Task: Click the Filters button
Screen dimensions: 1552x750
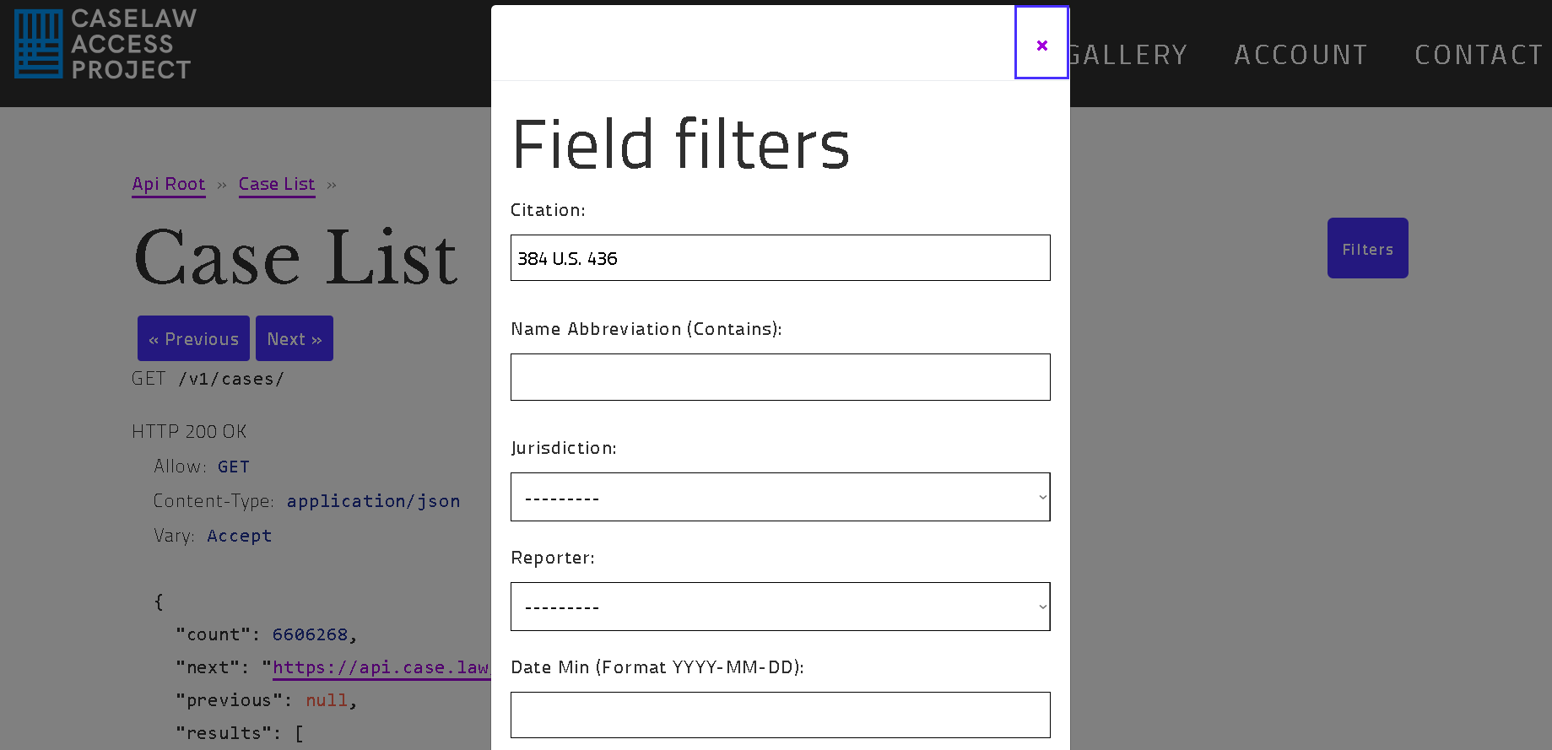Action: point(1367,248)
